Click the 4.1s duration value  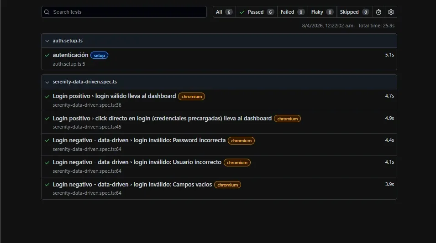click(389, 162)
